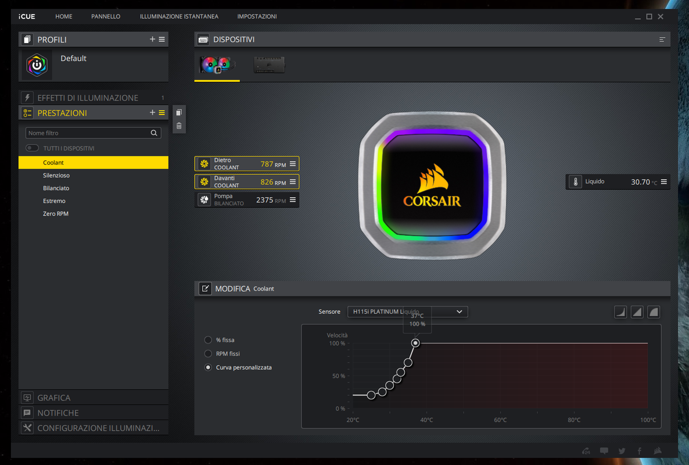The width and height of the screenshot is (689, 465).
Task: Click the Default profile icon
Action: 37,65
